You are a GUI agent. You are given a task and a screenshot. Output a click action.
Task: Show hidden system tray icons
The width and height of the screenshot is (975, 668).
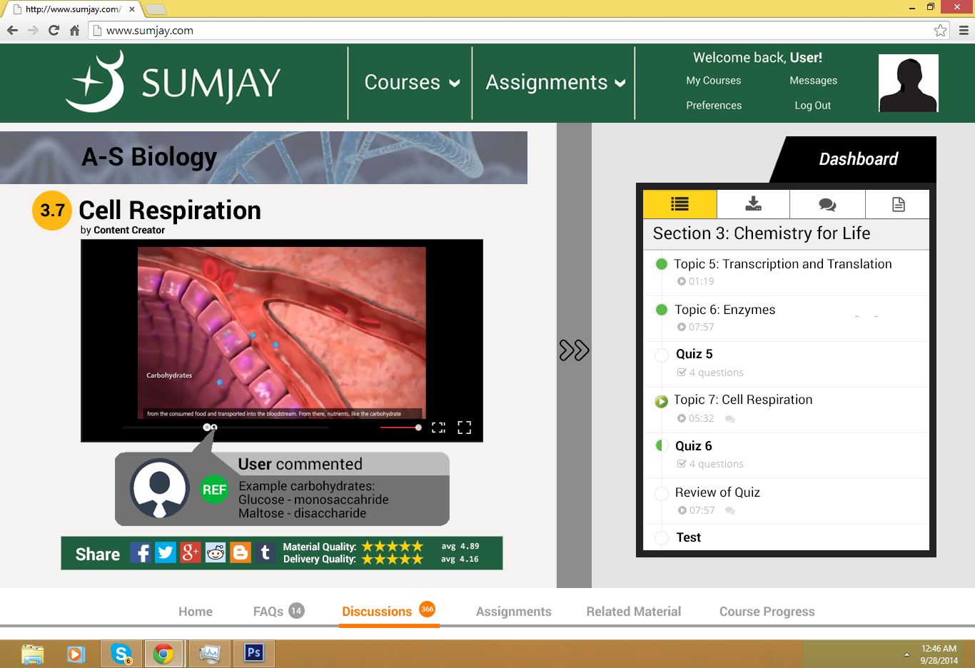click(x=906, y=654)
